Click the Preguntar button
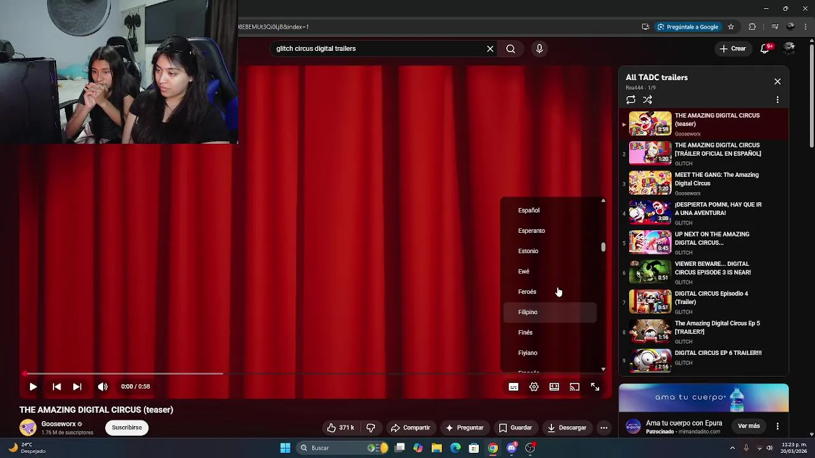 pyautogui.click(x=464, y=427)
